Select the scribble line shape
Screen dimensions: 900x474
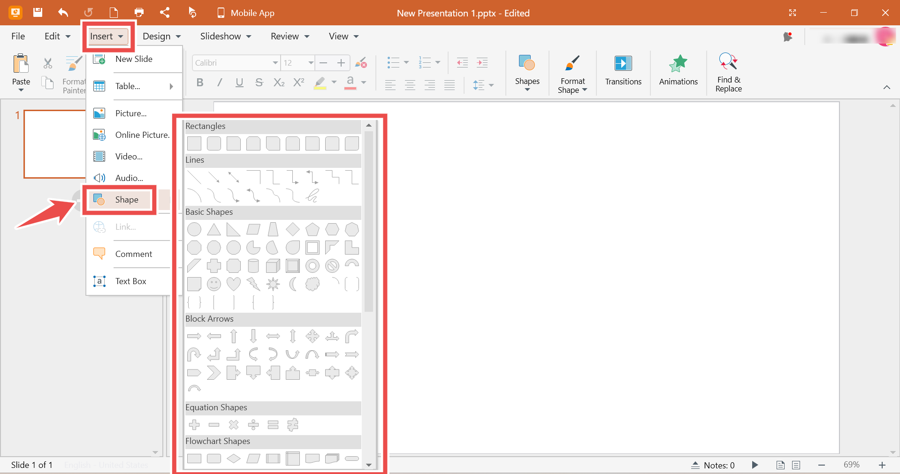(313, 195)
